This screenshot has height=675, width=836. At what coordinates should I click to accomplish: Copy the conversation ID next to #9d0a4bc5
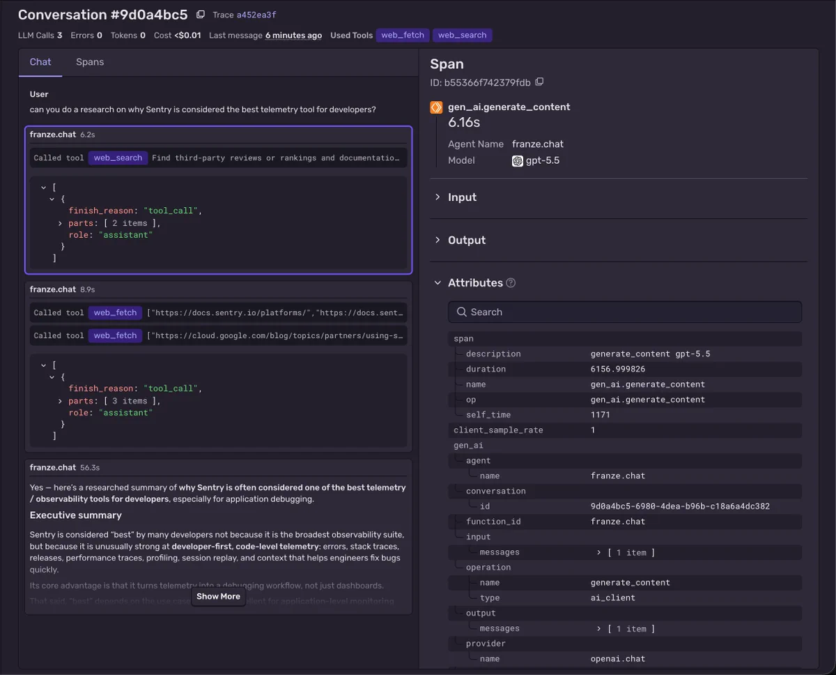(x=201, y=15)
